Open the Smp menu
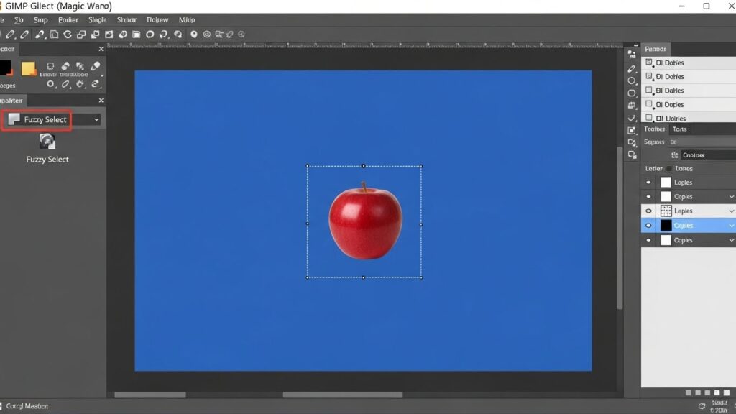Image resolution: width=736 pixels, height=414 pixels. tap(40, 20)
